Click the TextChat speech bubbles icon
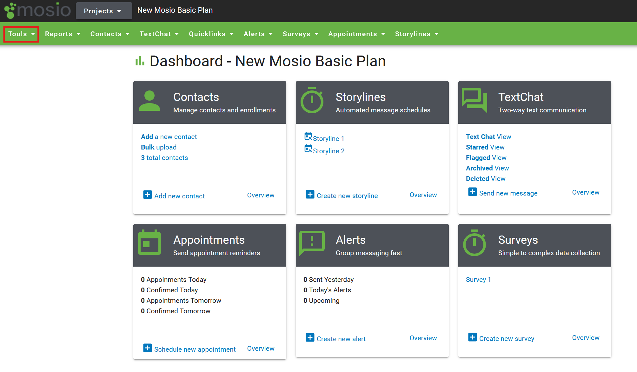 point(474,100)
